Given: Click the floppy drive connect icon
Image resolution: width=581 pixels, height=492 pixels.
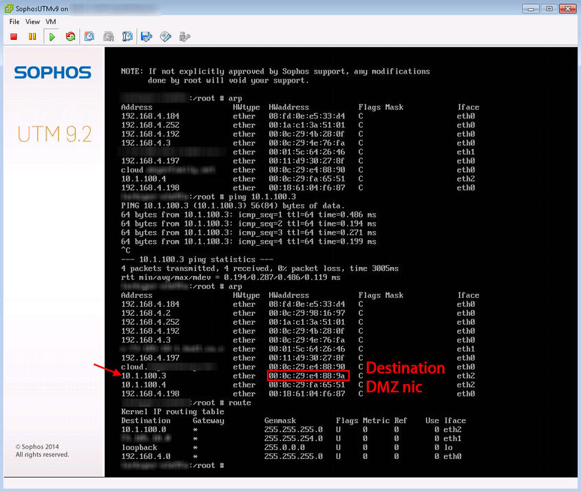Looking at the screenshot, I should (147, 36).
